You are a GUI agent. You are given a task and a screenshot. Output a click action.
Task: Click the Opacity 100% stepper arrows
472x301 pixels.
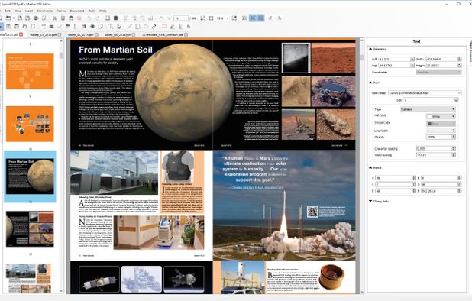454,137
